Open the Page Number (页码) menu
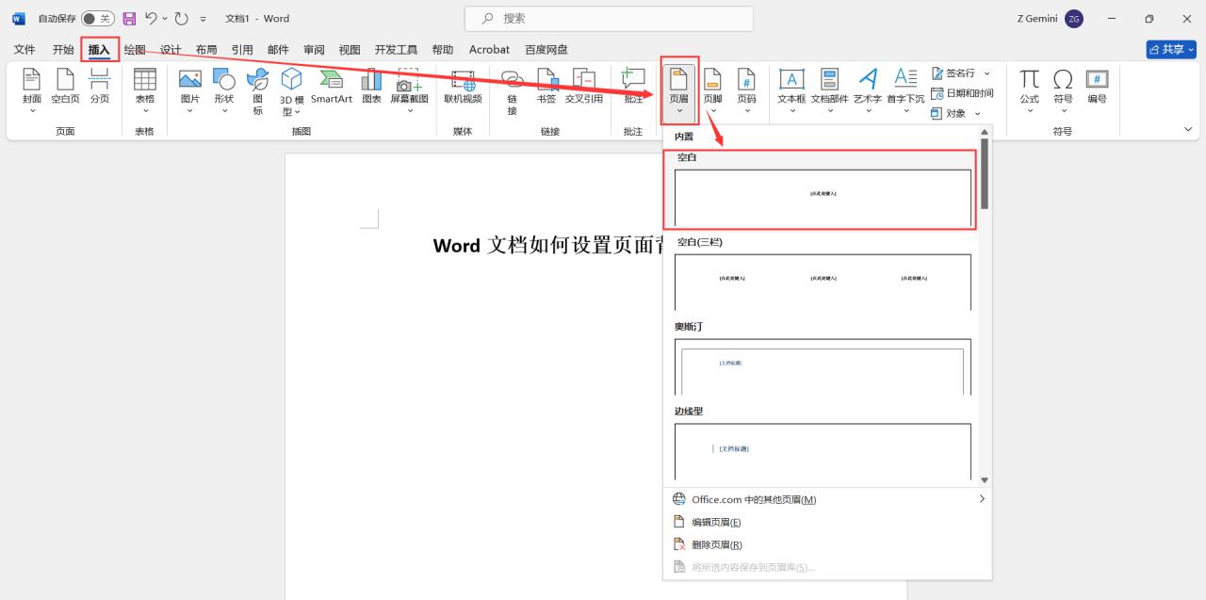 point(746,90)
